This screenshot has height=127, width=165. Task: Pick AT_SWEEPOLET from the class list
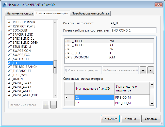click(x=30, y=59)
